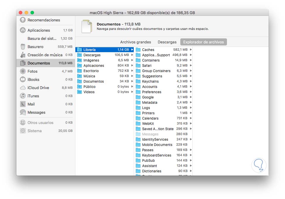285x199 pixels.
Task: Switch to Archivos grandes tab
Action: pos(135,42)
